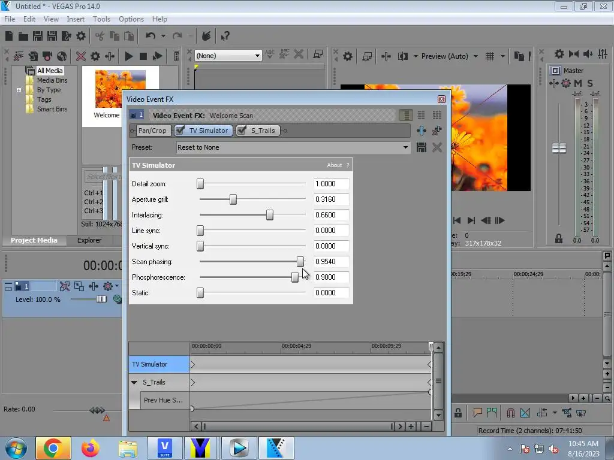This screenshot has width=614, height=460.
Task: Click the Undo arrow icon
Action: click(150, 36)
